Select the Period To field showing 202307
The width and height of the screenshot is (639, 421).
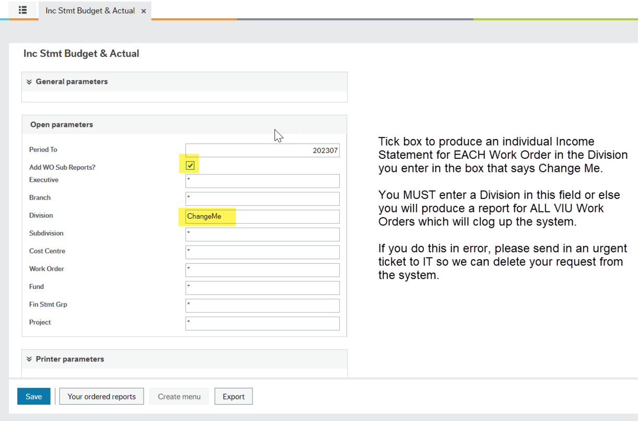coord(261,150)
